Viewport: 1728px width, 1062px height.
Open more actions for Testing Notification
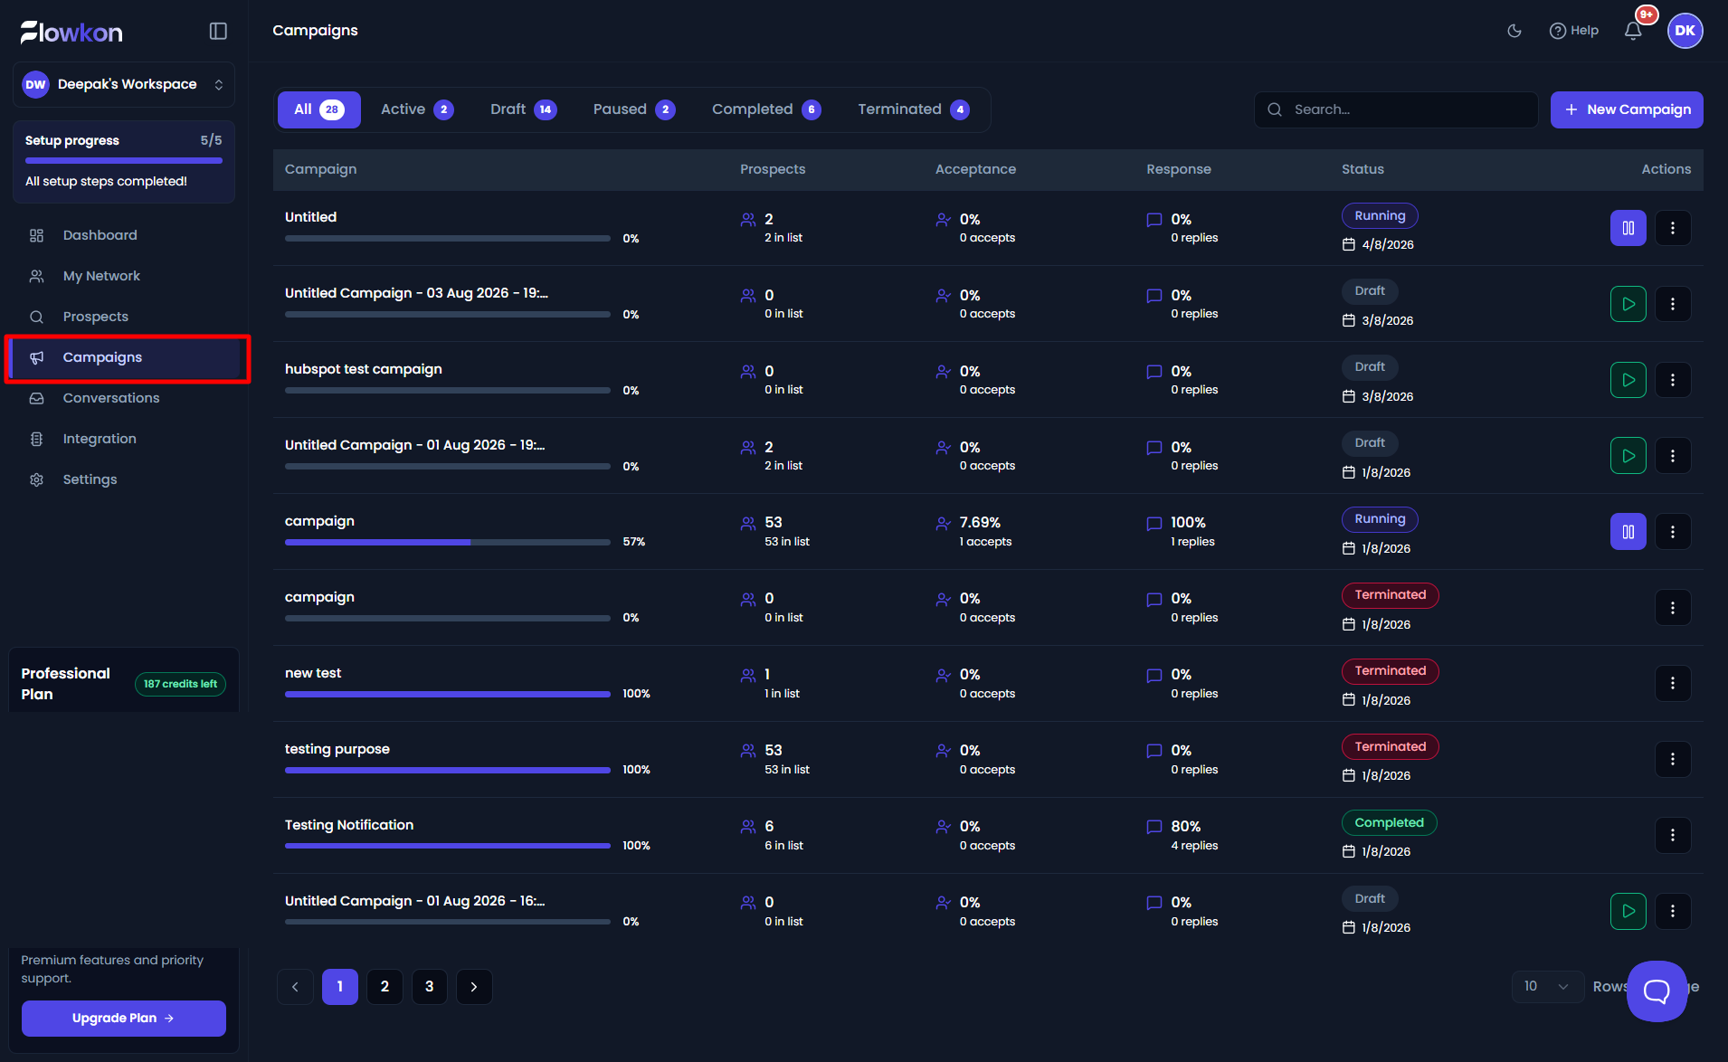[x=1673, y=835]
